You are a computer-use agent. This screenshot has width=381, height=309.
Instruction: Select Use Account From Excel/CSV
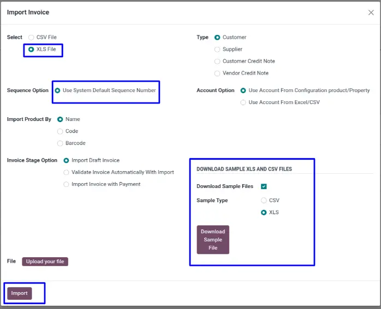click(243, 102)
